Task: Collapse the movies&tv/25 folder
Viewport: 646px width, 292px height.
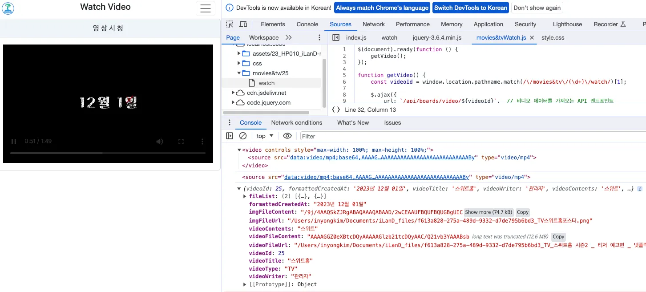Action: 239,73
